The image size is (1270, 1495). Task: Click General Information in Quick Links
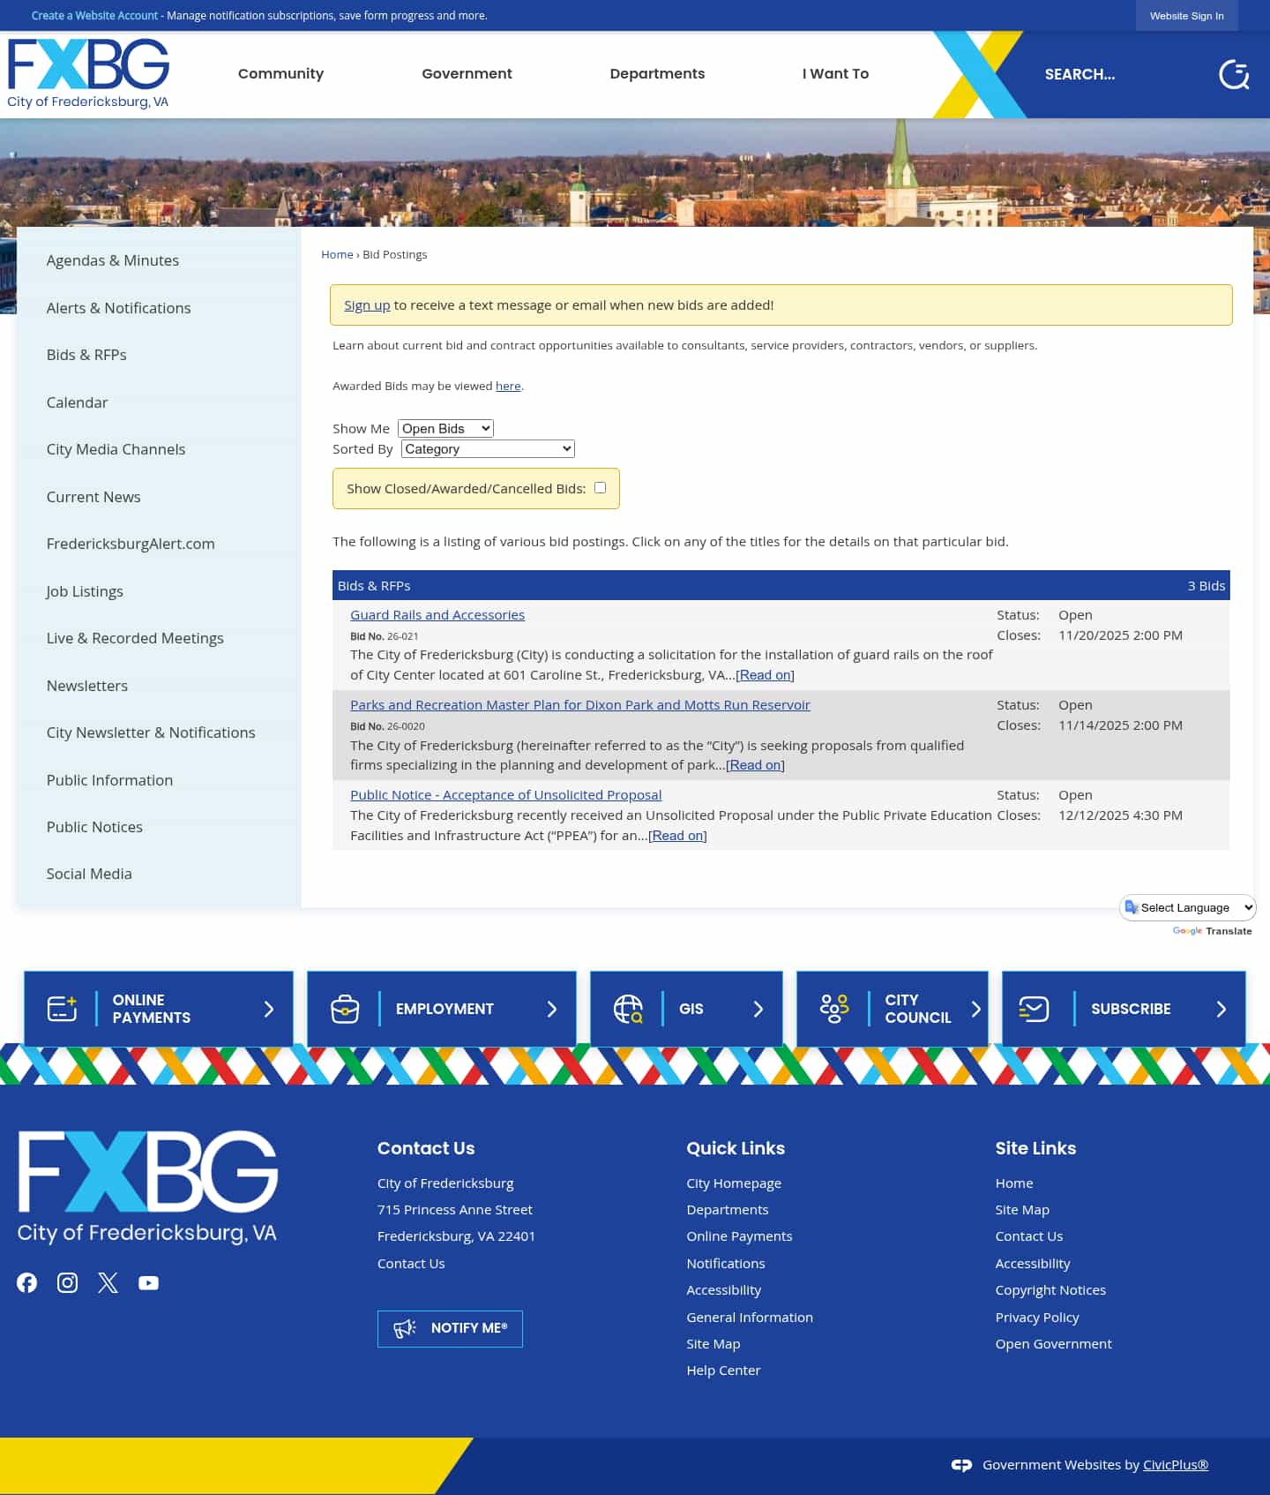[750, 1318]
